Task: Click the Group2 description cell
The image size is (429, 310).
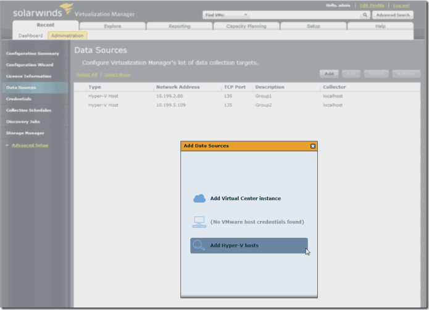Action: (264, 105)
